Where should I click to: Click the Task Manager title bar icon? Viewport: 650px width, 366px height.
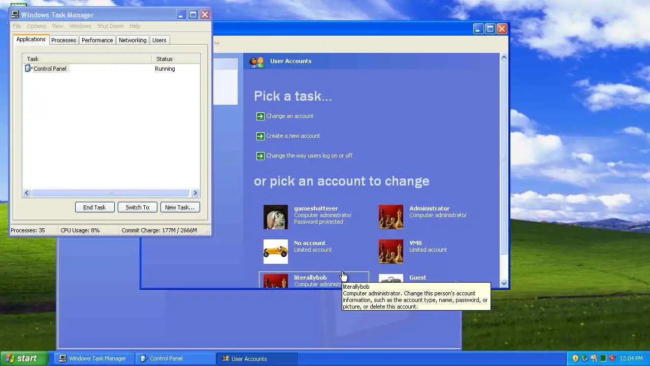15,15
